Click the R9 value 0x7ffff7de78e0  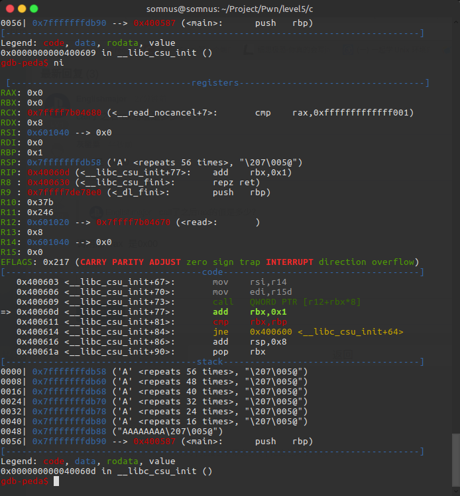click(x=64, y=193)
